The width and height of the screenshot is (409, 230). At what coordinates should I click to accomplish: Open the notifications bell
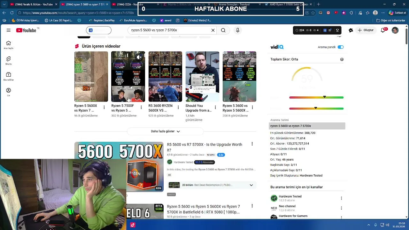(383, 30)
